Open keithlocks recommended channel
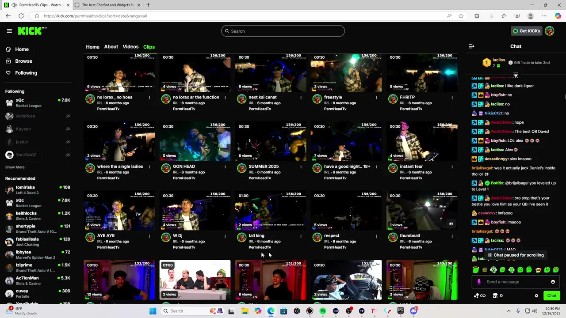The height and width of the screenshot is (318, 566). [x=38, y=216]
